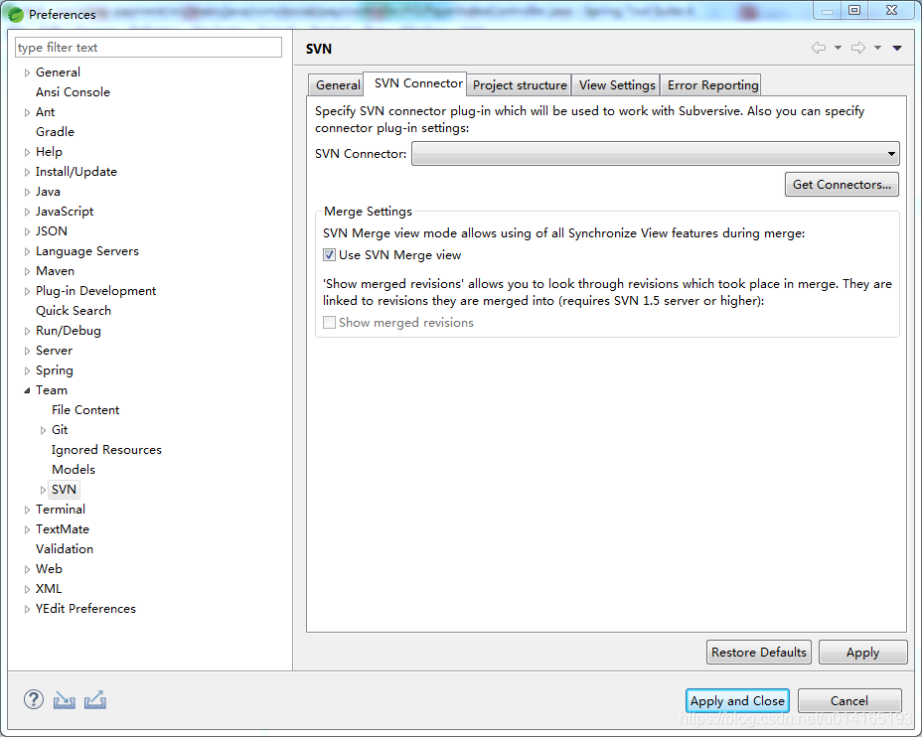Go forward using the right arrow icon
Image resolution: width=922 pixels, height=737 pixels.
858,48
